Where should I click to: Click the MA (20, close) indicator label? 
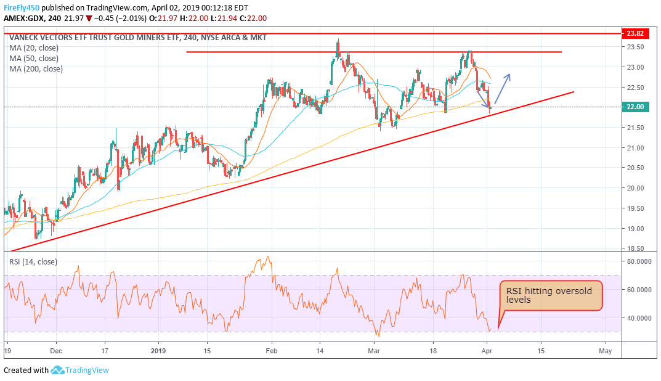tap(34, 48)
